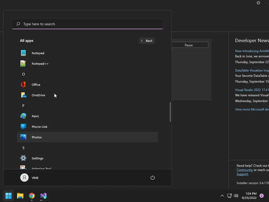
Task: Go Back from the All apps list
Action: click(x=147, y=41)
